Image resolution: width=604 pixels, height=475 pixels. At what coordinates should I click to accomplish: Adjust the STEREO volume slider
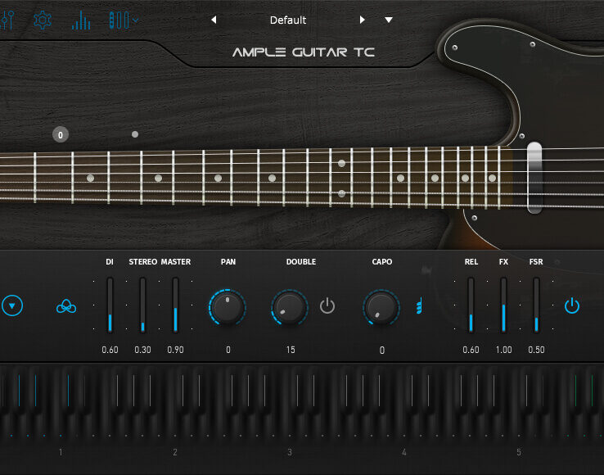point(142,305)
